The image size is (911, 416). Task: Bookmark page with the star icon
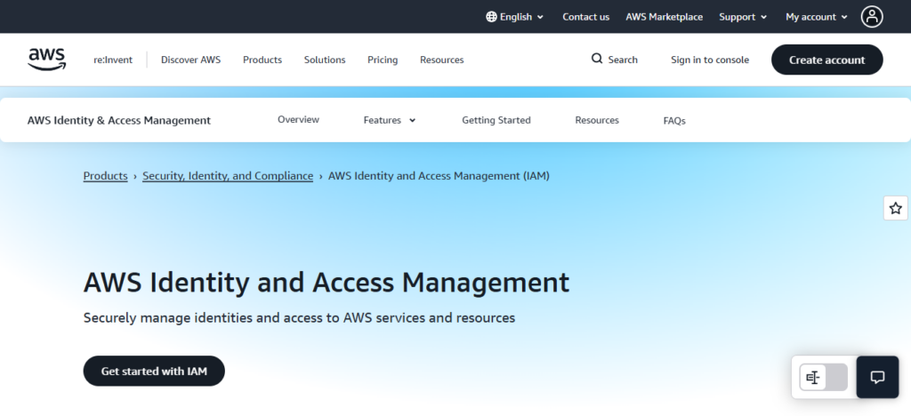pyautogui.click(x=895, y=208)
